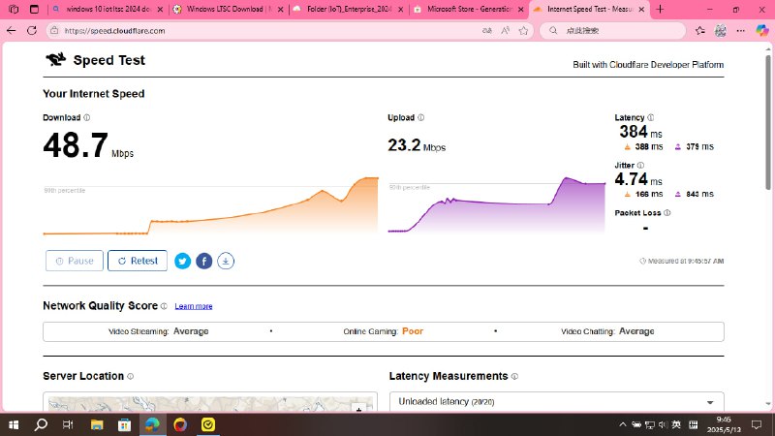Viewport: 775px width, 436px height.
Task: Click the upload speed chart
Action: [x=497, y=204]
